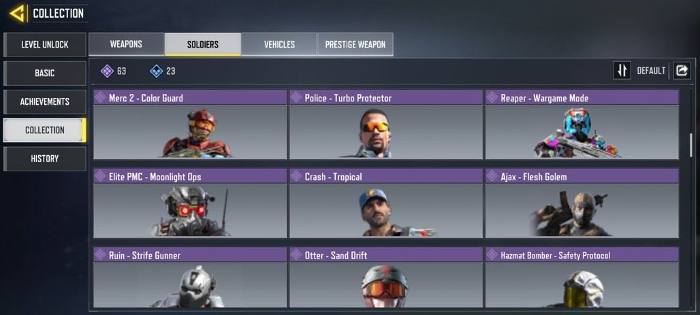This screenshot has height=315, width=700.
Task: Click rarity diamond on Reaper Wargame Mode
Action: (x=492, y=98)
